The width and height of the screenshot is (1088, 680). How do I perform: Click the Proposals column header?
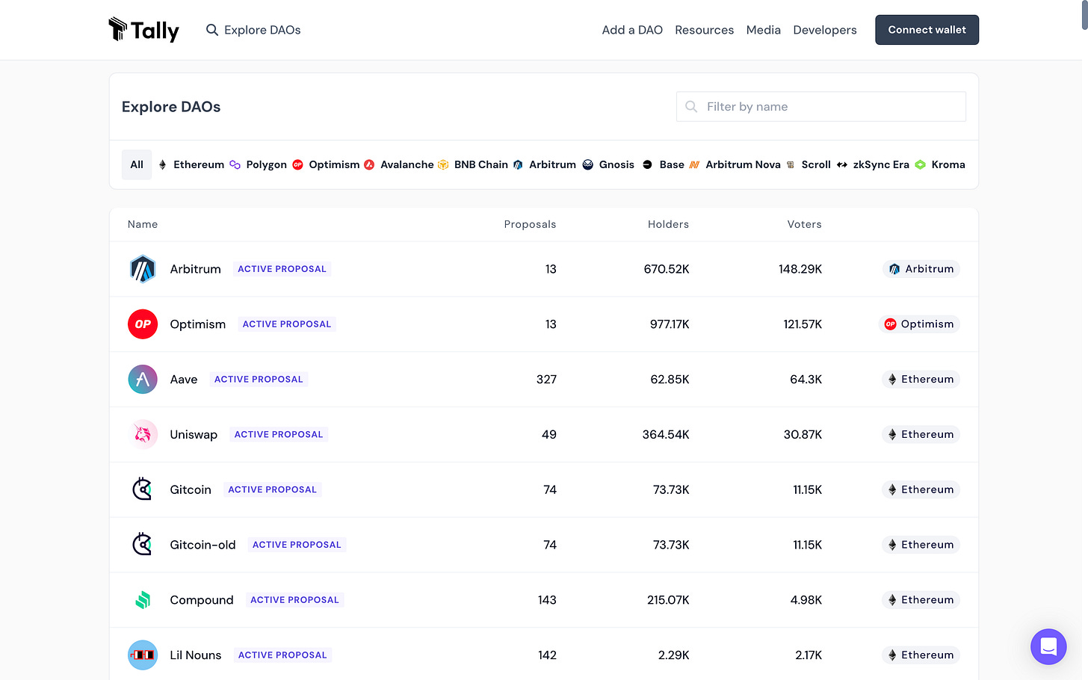click(x=530, y=224)
